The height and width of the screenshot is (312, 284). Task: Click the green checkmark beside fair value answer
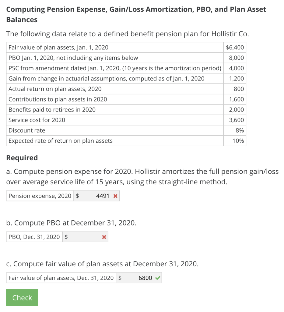[158, 278]
